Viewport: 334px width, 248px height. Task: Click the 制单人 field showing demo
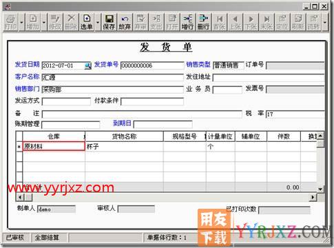click(x=56, y=209)
